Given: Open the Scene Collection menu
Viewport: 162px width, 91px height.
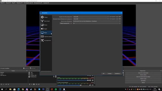Looking at the screenshot, I should point(28,3).
